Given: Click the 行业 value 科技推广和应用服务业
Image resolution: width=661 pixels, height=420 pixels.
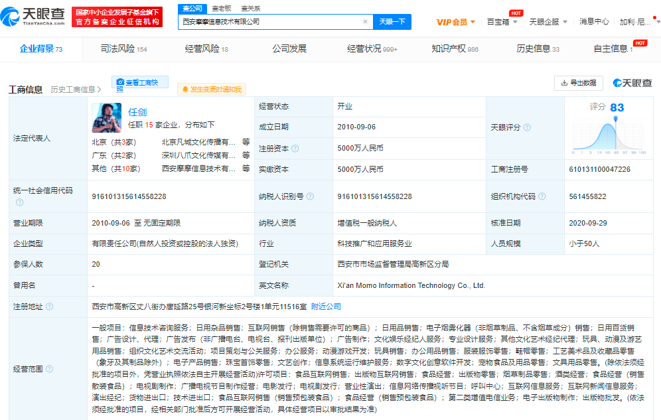Looking at the screenshot, I should click(x=374, y=244).
